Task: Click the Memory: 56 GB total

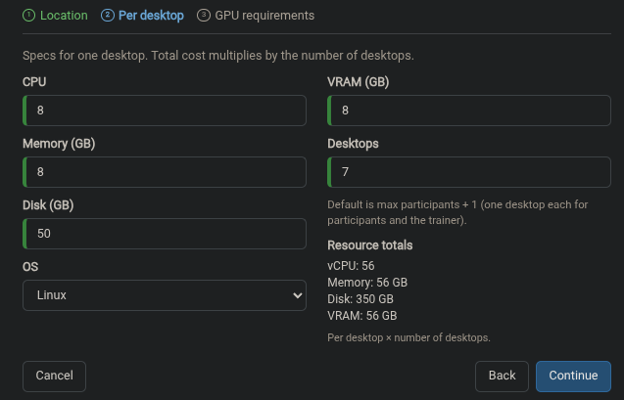Action: tap(367, 283)
